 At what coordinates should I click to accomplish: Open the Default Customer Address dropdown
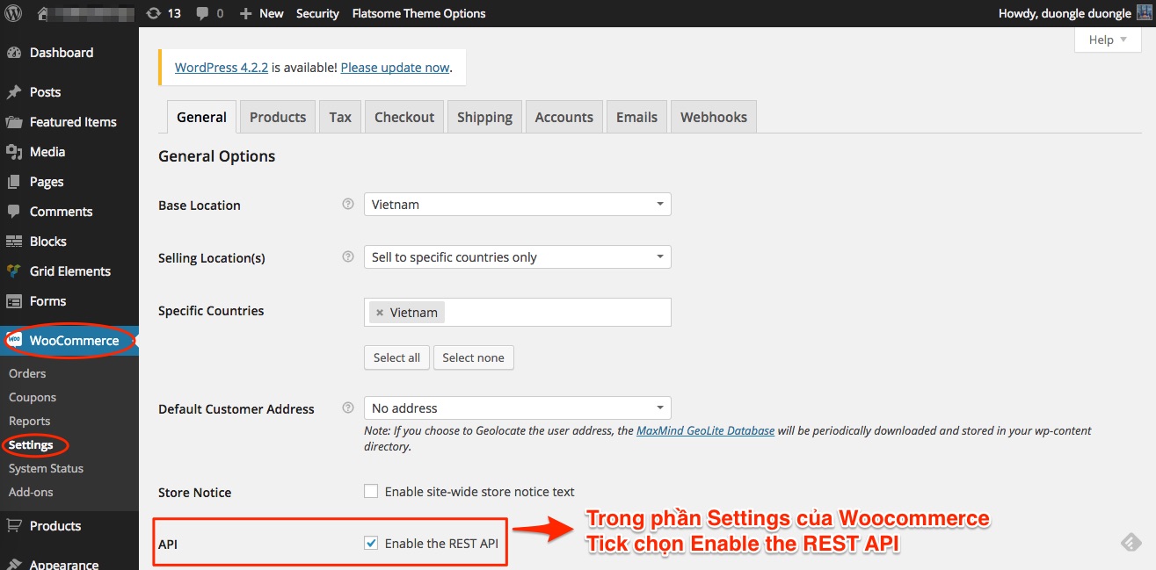(518, 408)
